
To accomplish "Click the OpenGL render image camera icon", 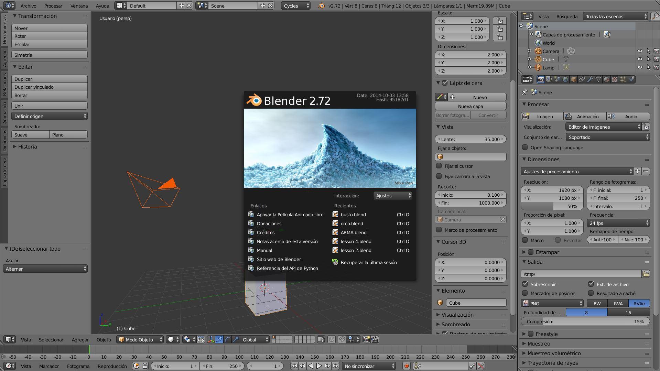I will tap(367, 339).
